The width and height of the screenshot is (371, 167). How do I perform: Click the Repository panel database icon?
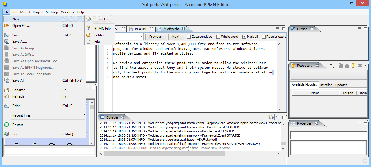point(293,66)
